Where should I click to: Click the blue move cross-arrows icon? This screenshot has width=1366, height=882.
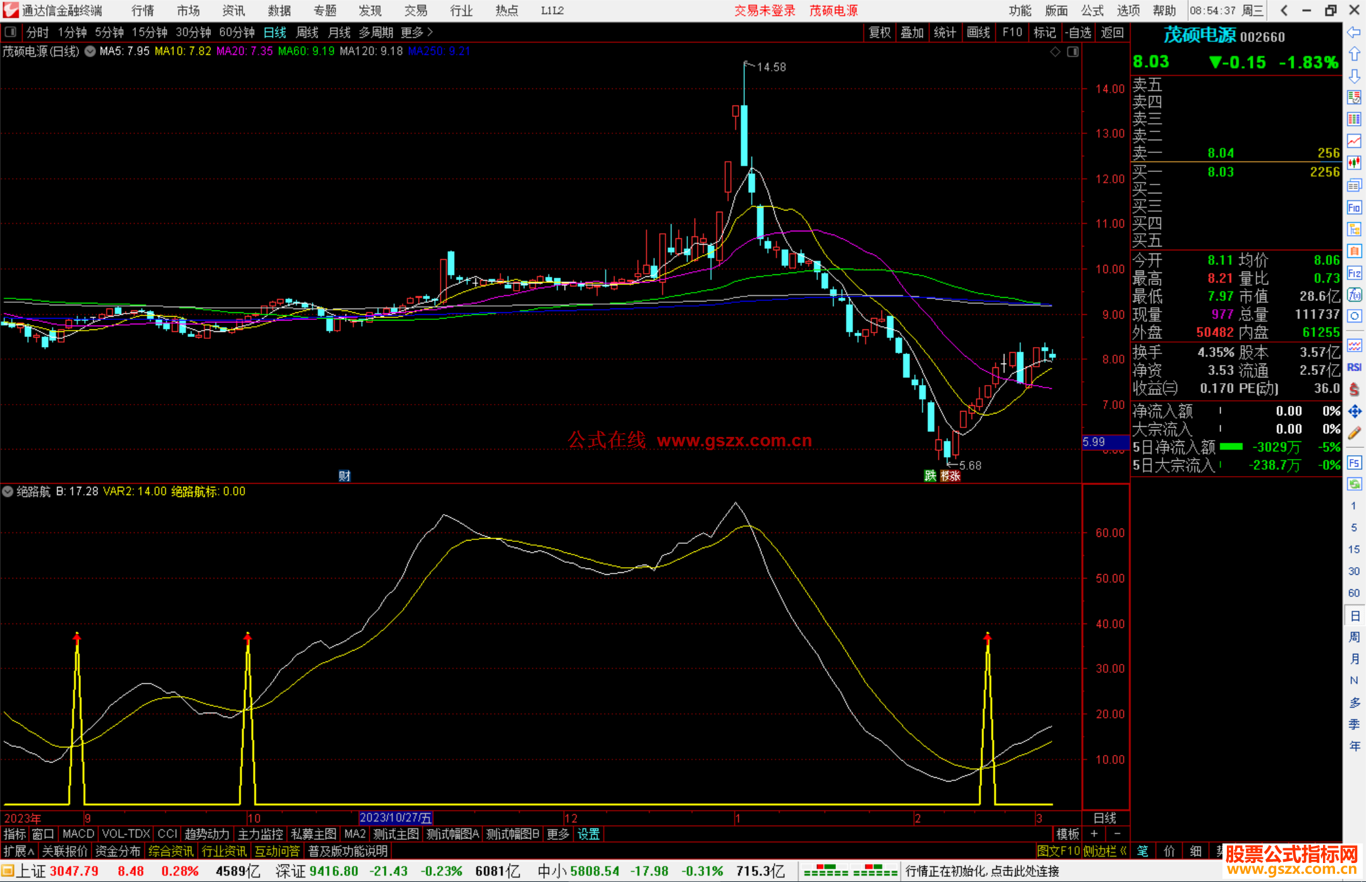(1354, 412)
